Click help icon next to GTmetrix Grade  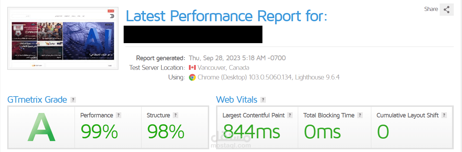[x=73, y=100]
